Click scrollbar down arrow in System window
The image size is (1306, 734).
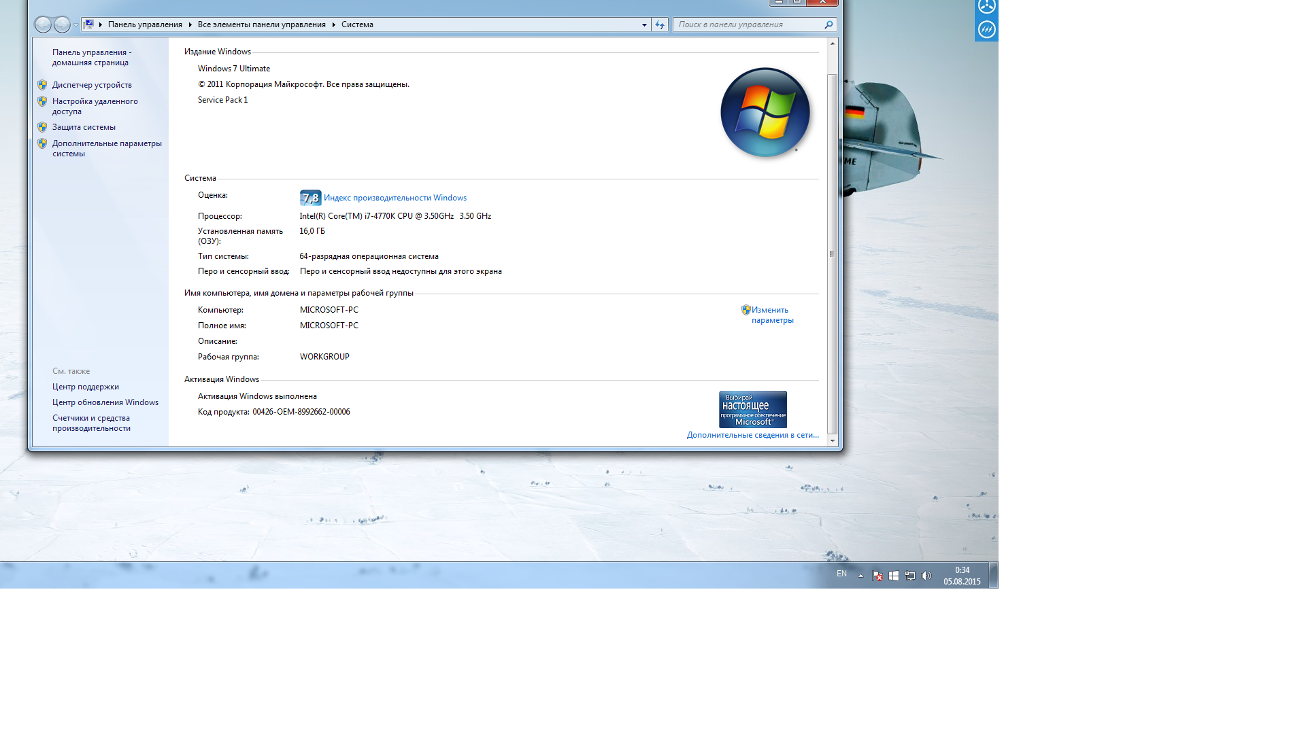(832, 440)
